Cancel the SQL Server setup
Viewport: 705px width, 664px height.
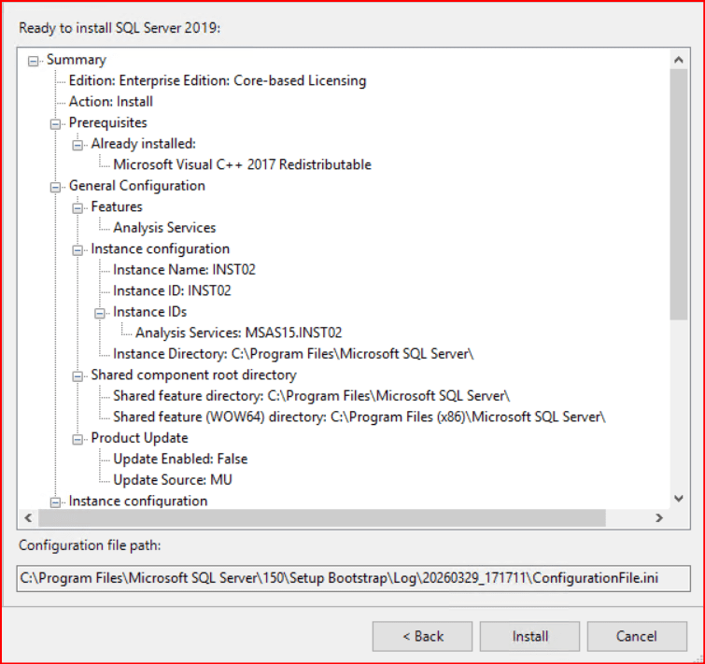point(637,636)
